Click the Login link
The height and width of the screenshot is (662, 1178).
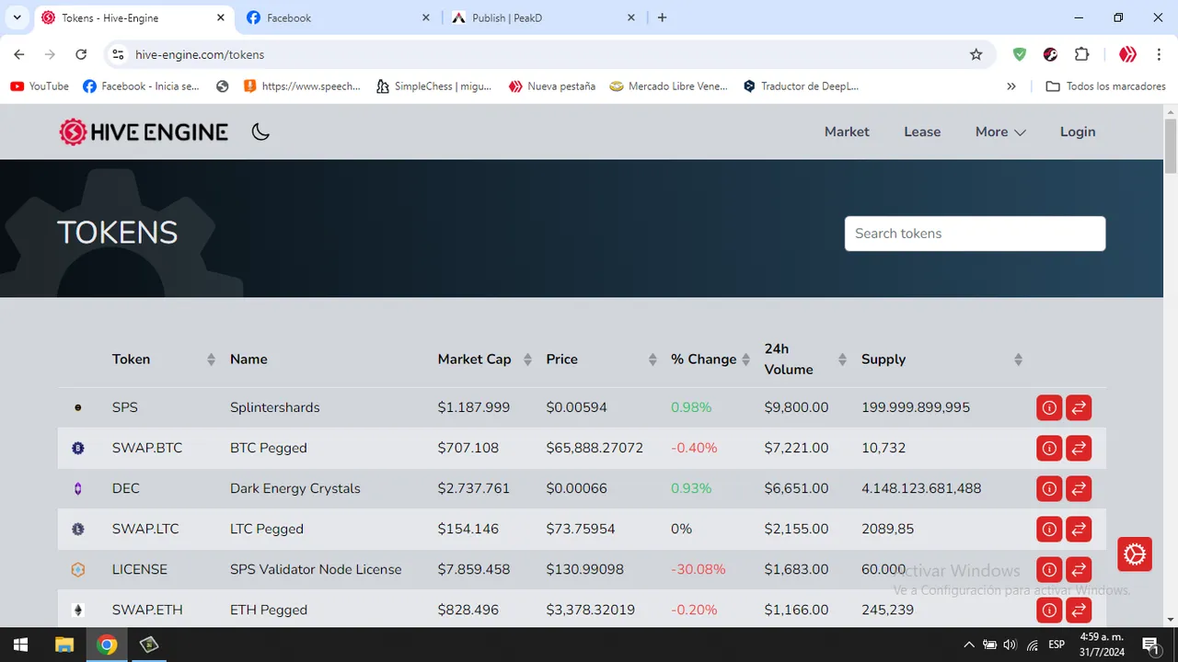point(1078,131)
